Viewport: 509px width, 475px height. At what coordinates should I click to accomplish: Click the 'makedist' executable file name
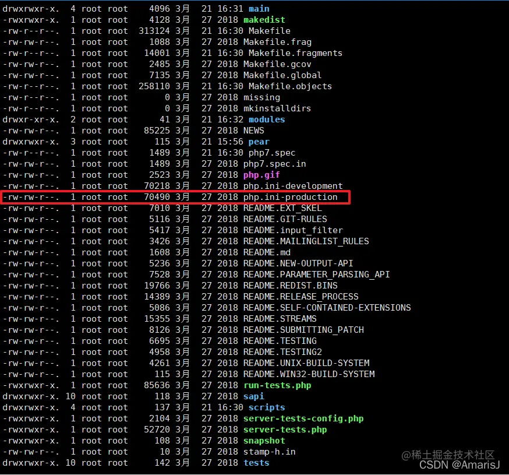coord(264,20)
